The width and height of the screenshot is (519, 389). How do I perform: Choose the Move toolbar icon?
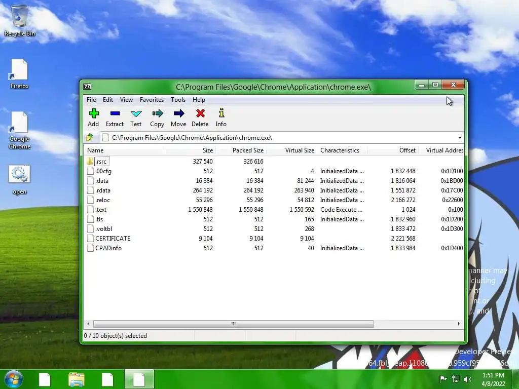click(x=179, y=113)
